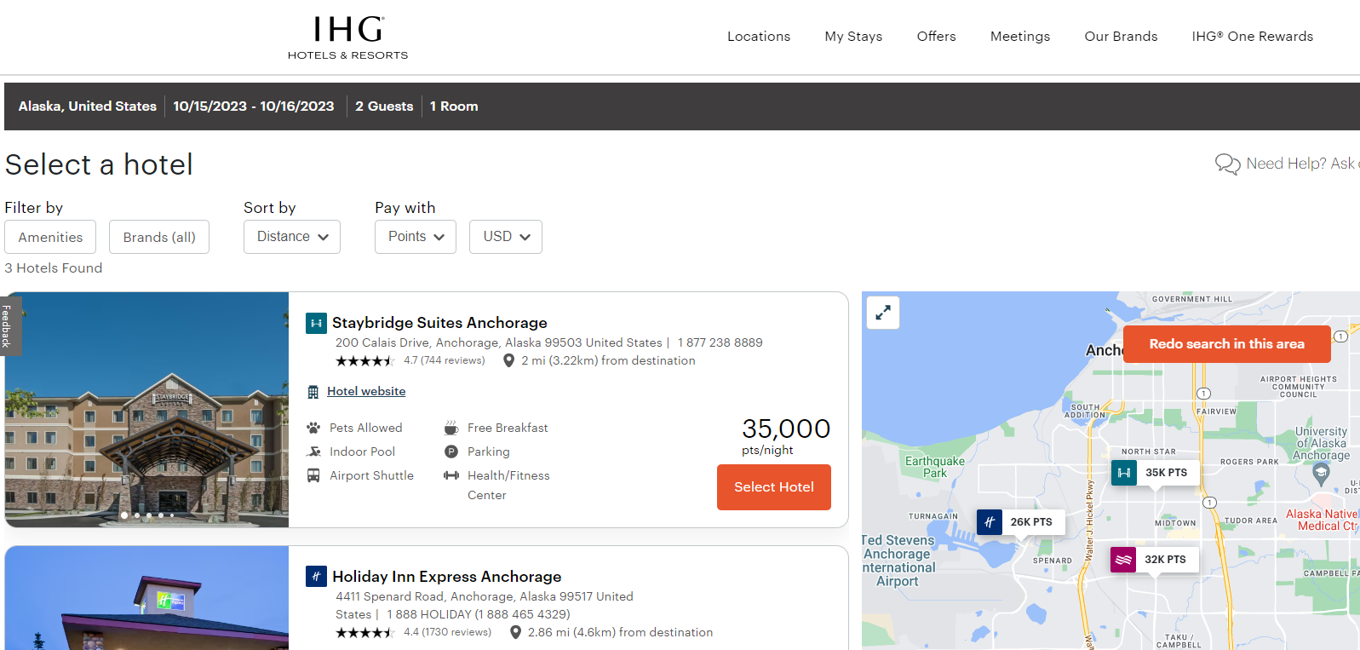Click the 4411 Spenard Road address
1360x650 pixels.
tap(485, 605)
